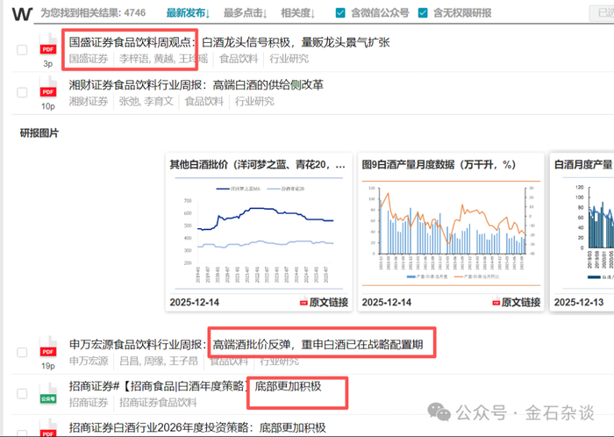Open 图9白酒产量月度数据 chart thumbnail
614x437 pixels.
click(451, 233)
